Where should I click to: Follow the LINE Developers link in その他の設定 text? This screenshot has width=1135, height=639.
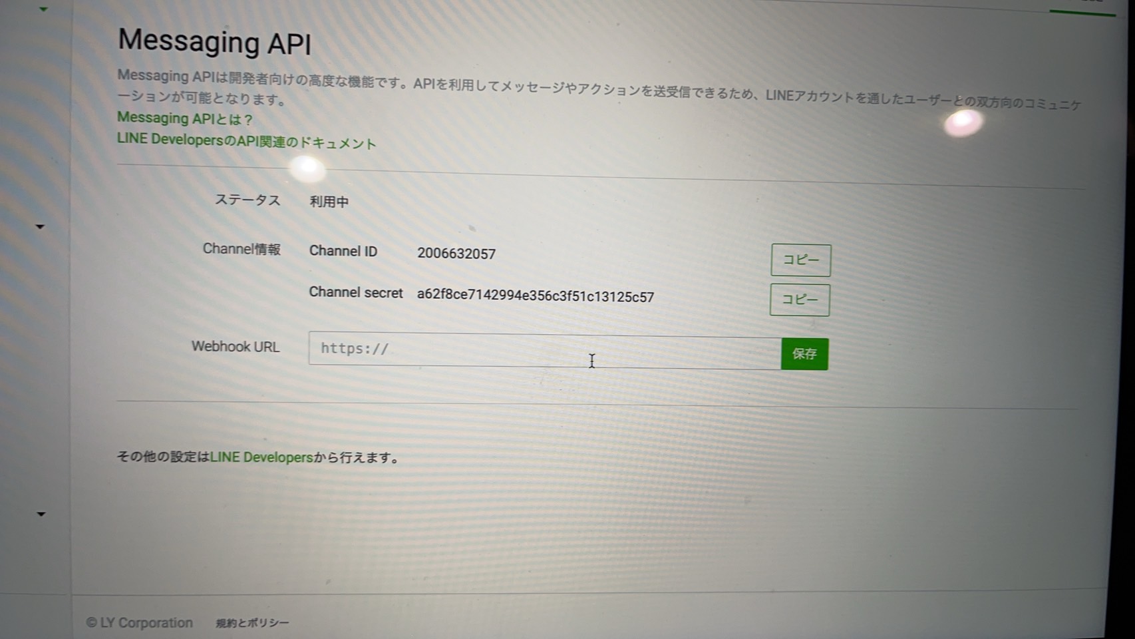(x=261, y=457)
